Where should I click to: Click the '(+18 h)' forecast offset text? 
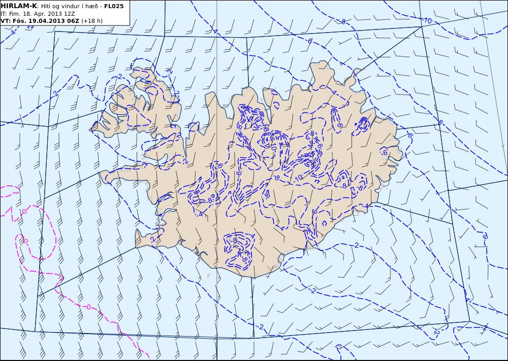pos(91,21)
